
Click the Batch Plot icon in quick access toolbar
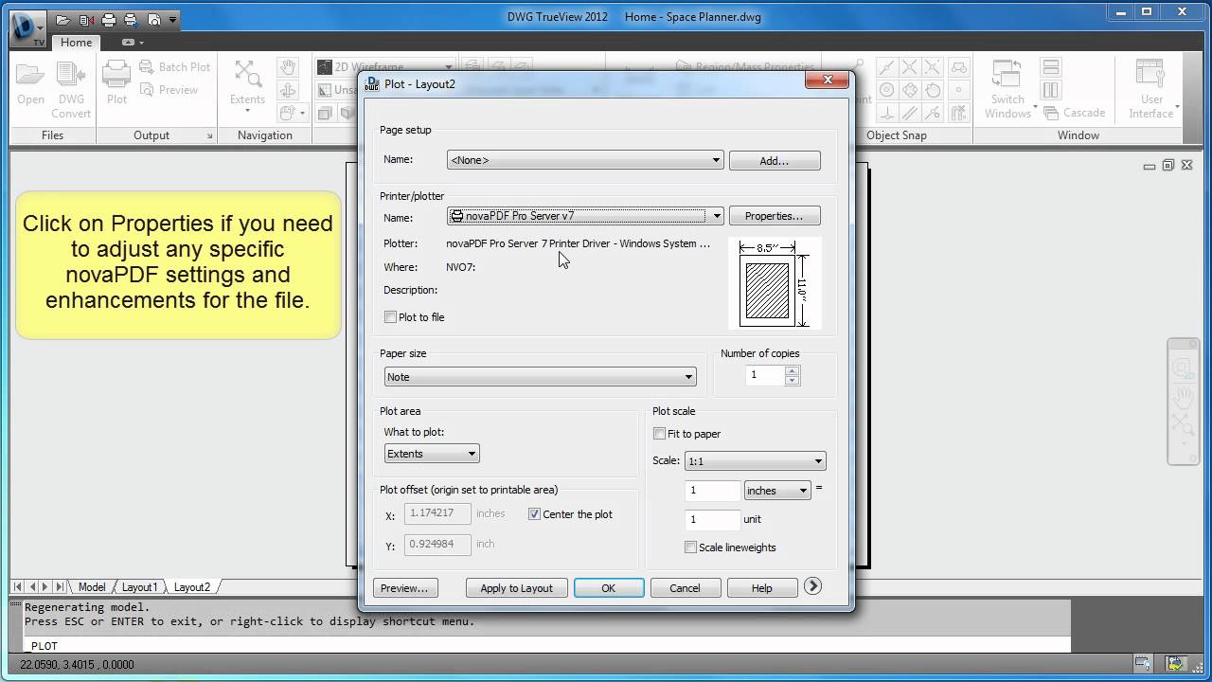tap(131, 18)
